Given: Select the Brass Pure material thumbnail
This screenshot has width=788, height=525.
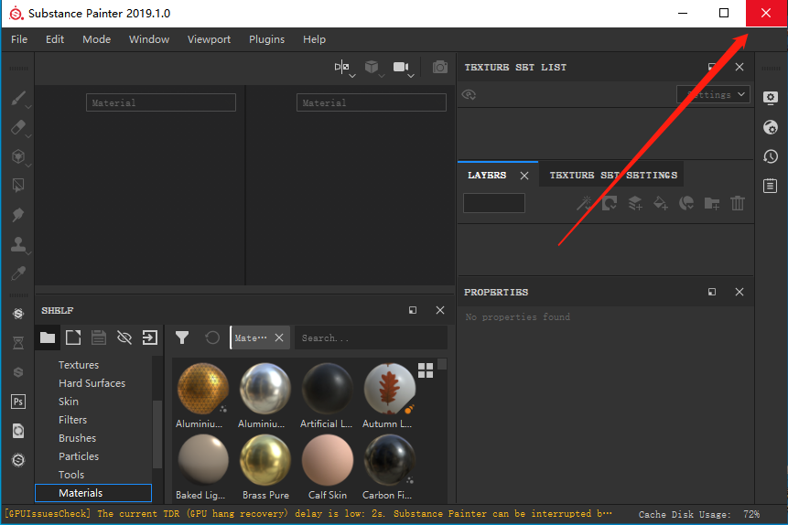Looking at the screenshot, I should [x=264, y=460].
